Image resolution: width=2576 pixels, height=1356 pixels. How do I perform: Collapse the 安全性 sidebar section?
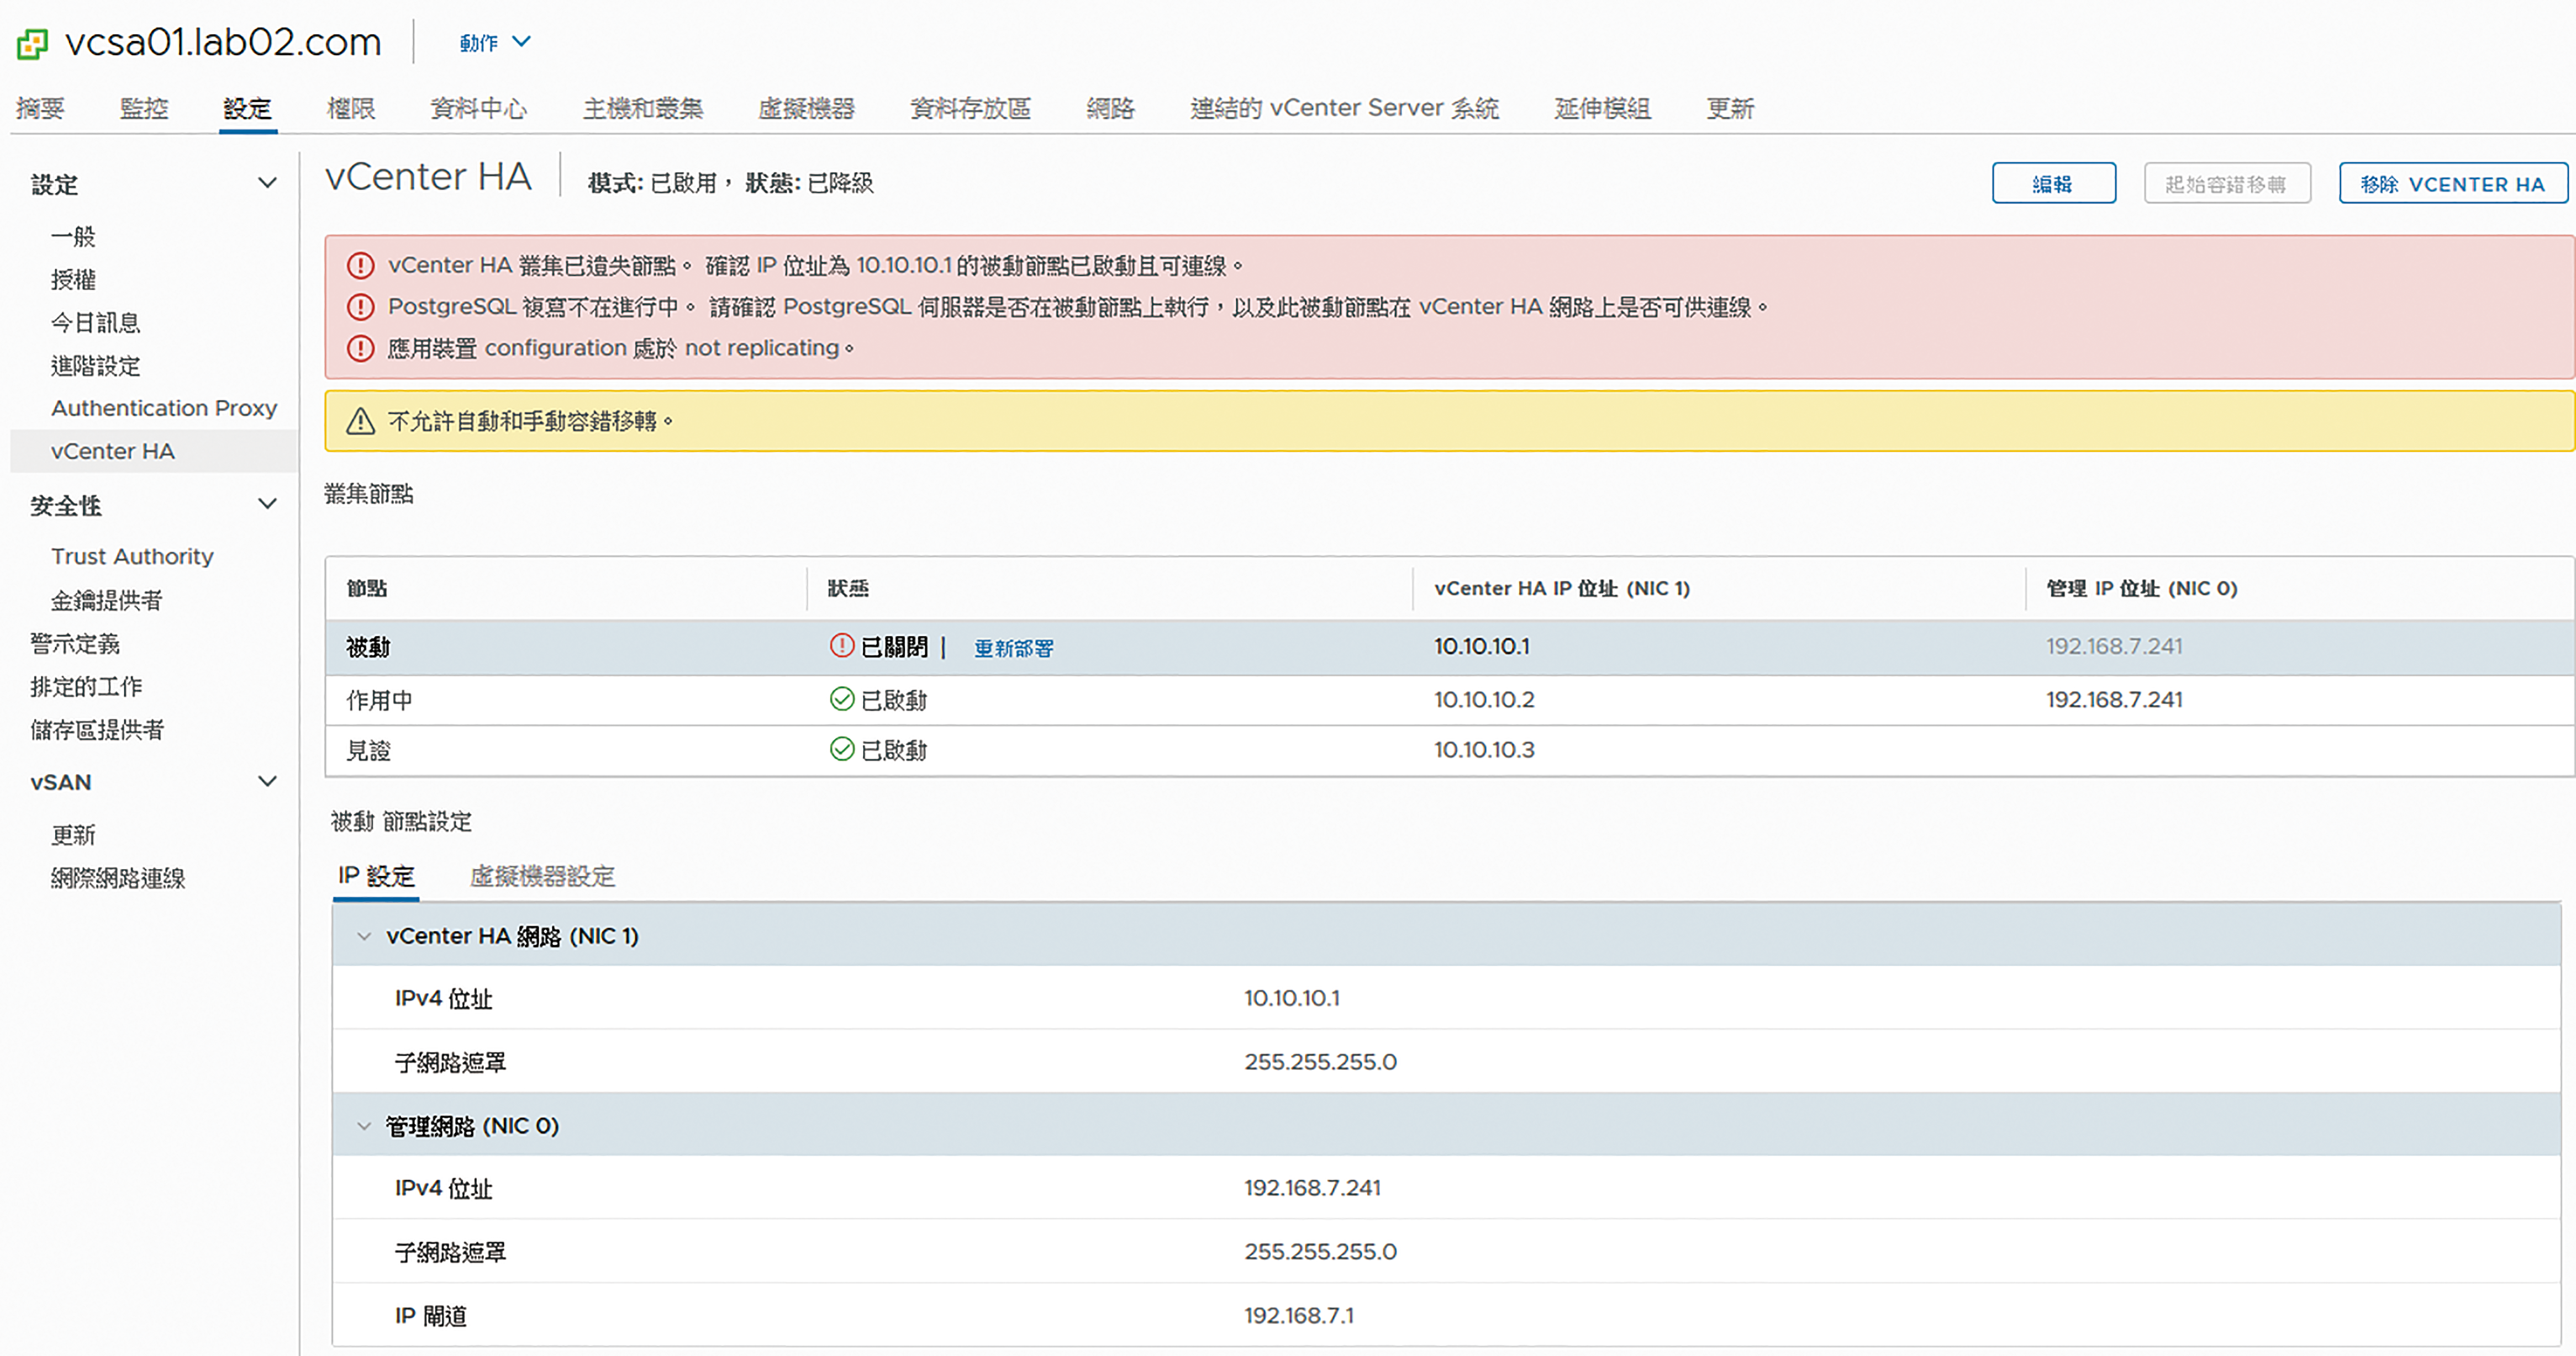(x=267, y=504)
